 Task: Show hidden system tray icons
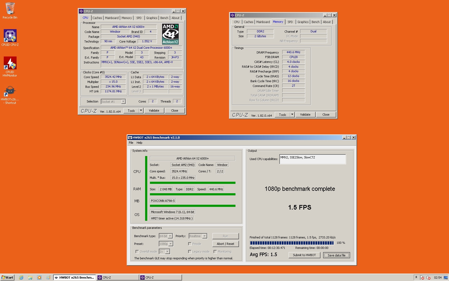pyautogui.click(x=416, y=277)
